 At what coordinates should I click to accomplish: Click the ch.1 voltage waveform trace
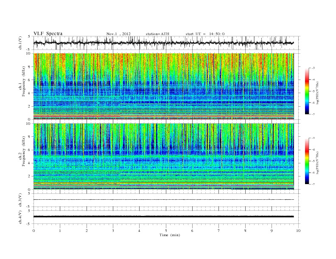tap(163, 43)
